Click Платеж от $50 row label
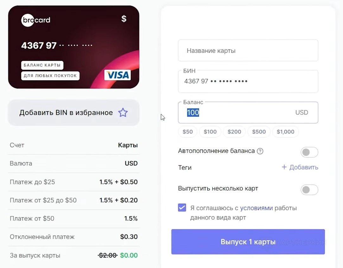 [x=32, y=219]
